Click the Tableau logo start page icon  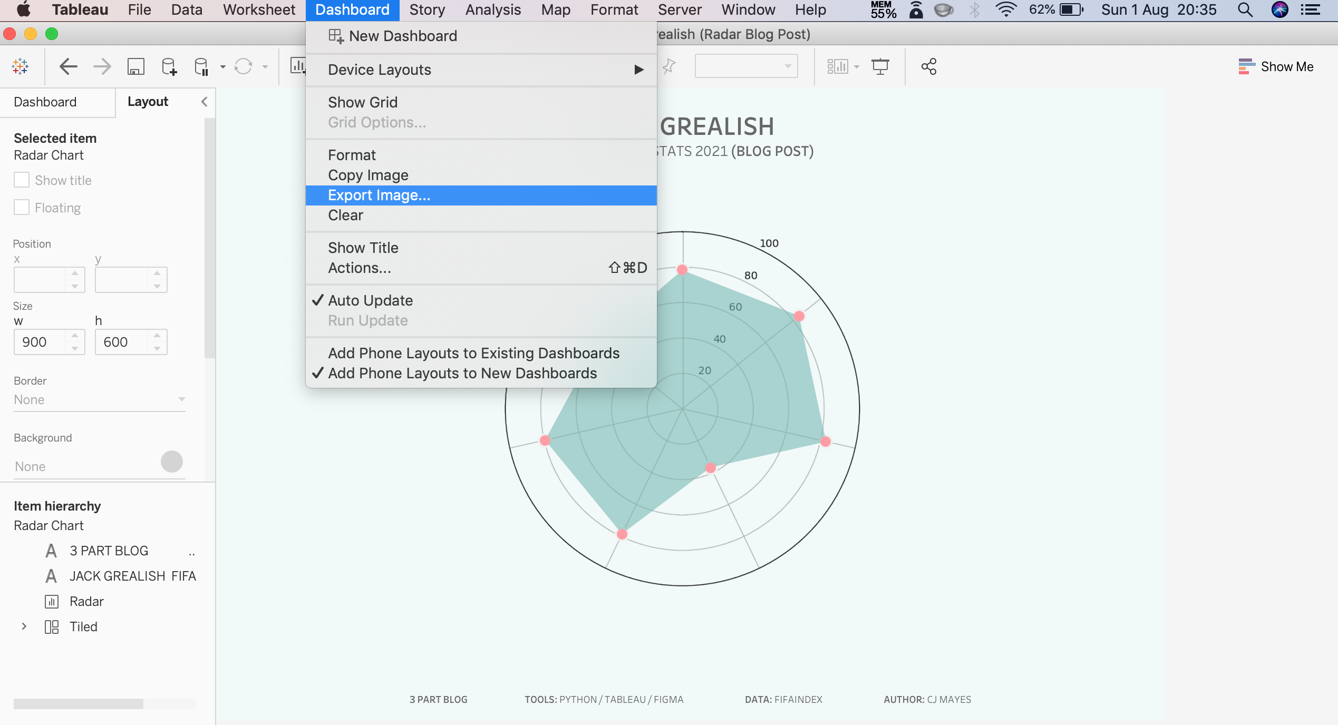pyautogui.click(x=20, y=66)
